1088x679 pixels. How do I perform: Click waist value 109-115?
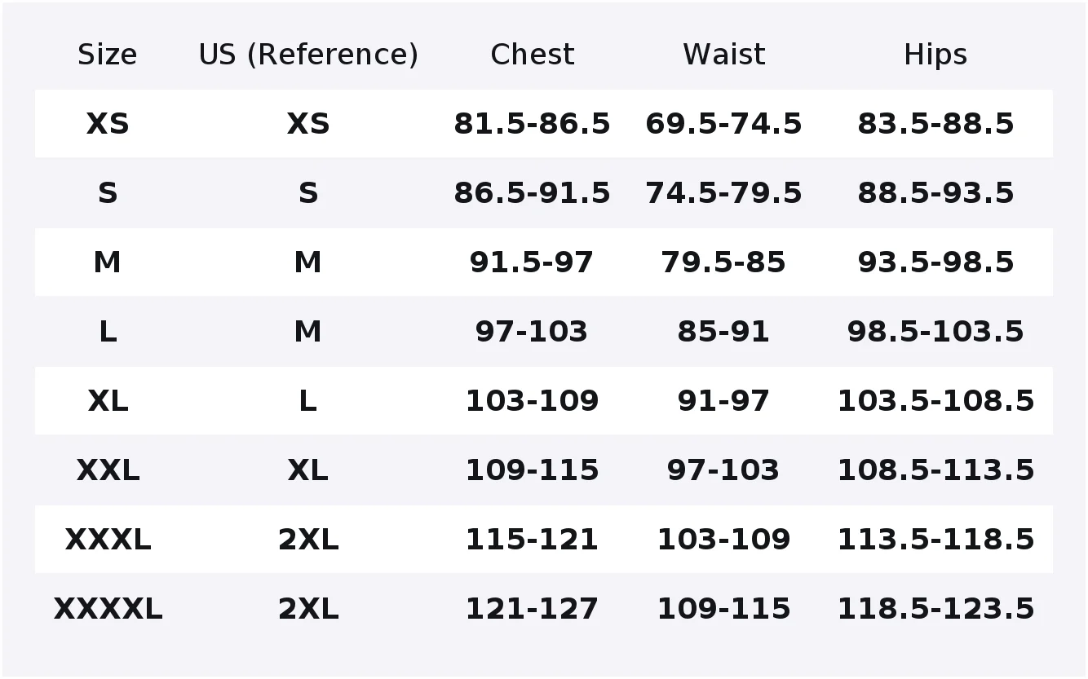pos(723,609)
